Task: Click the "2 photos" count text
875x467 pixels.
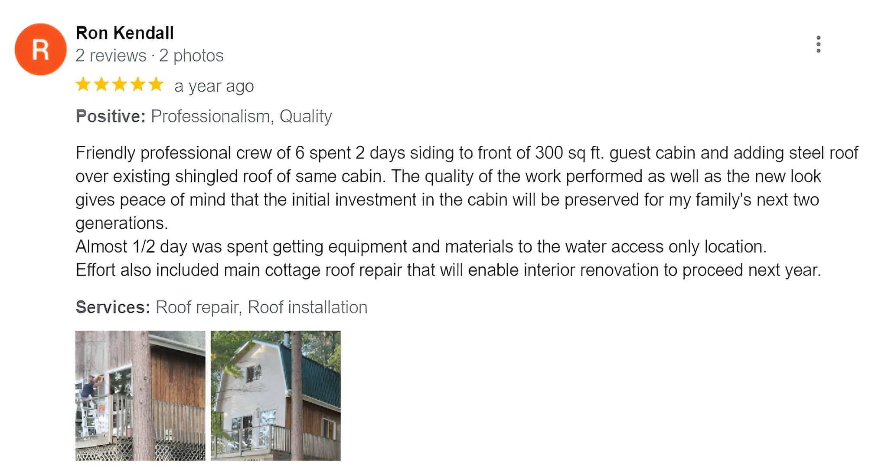Action: pos(191,56)
